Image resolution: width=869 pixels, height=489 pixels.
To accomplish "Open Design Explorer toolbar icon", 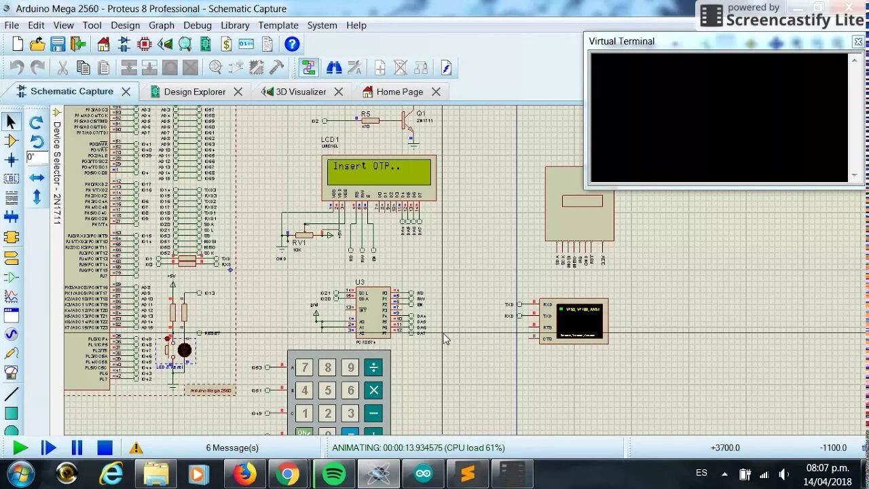I will coord(205,45).
